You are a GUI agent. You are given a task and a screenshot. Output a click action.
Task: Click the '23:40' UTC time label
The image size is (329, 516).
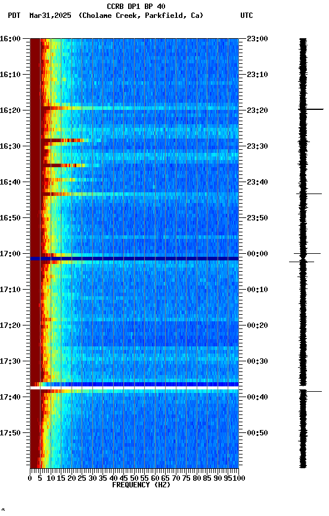257,182
